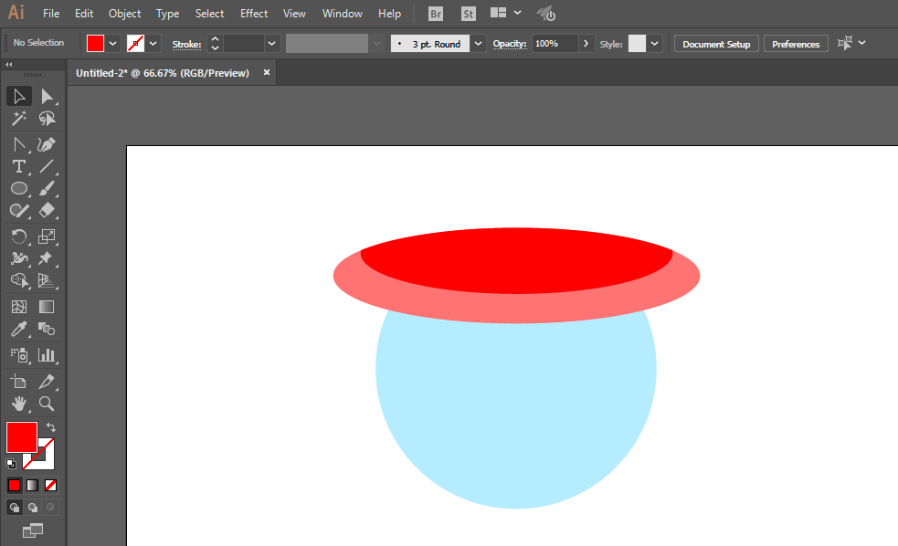898x546 pixels.
Task: Open the Type menu
Action: [x=167, y=13]
